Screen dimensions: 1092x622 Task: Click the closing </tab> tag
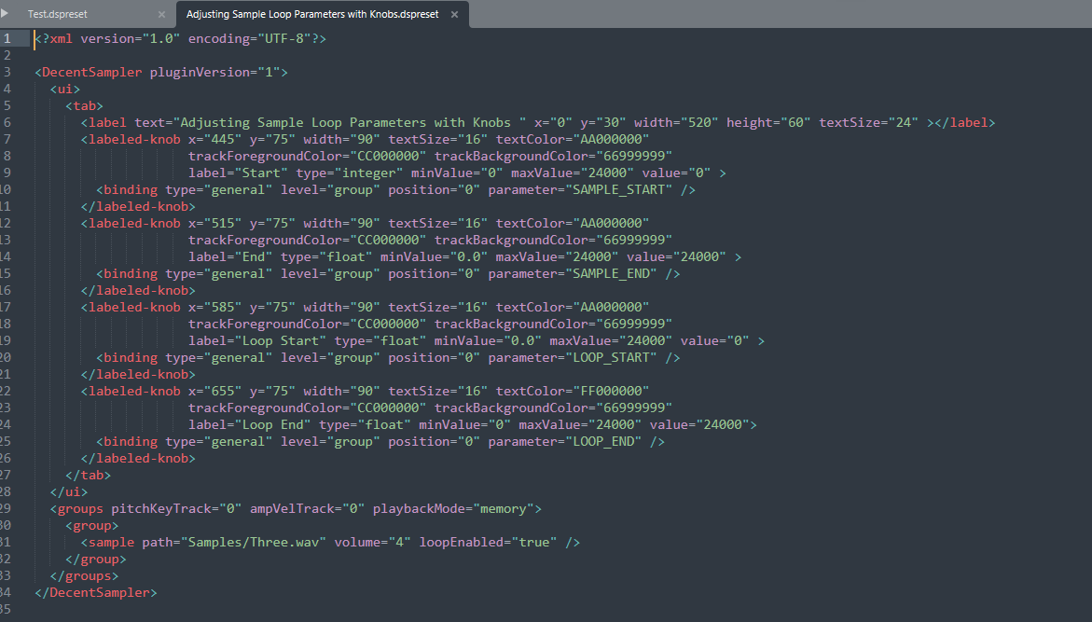click(x=88, y=475)
